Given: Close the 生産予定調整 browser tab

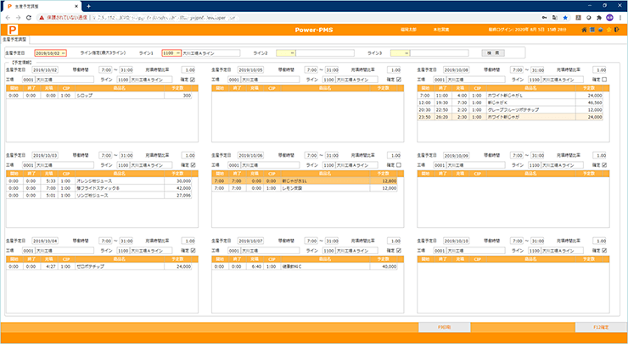Looking at the screenshot, I should (x=76, y=7).
